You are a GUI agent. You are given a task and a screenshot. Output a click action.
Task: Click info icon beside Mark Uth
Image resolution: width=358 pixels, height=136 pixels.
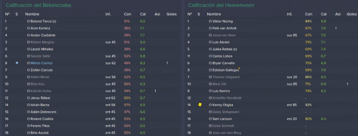click(210, 84)
